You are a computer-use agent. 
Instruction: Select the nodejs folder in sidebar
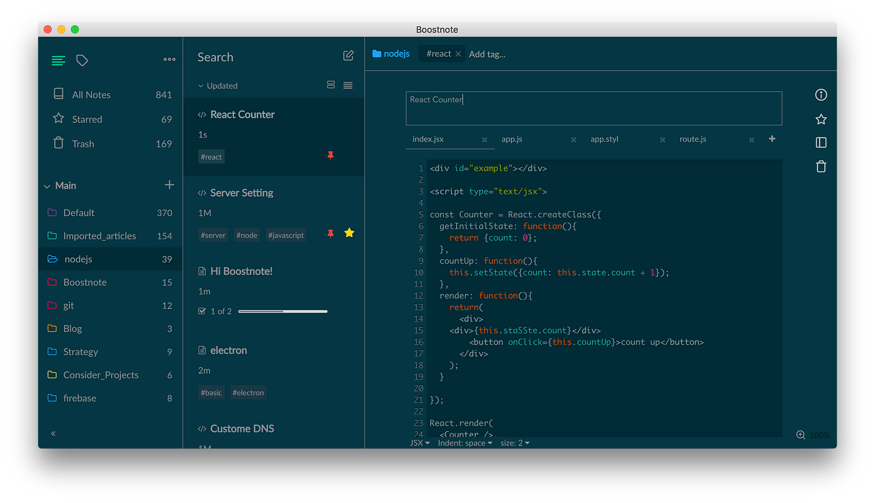[x=110, y=259]
